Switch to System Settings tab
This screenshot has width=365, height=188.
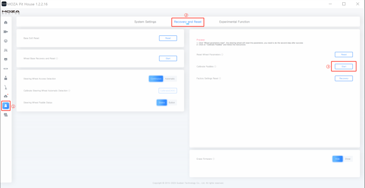(145, 22)
